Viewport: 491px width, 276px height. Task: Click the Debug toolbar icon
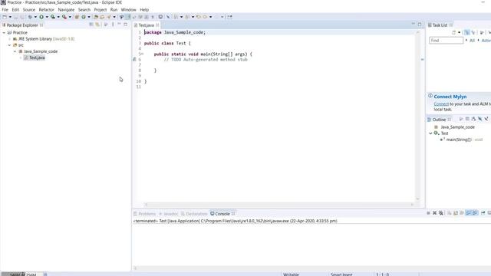pyautogui.click(x=30, y=17)
